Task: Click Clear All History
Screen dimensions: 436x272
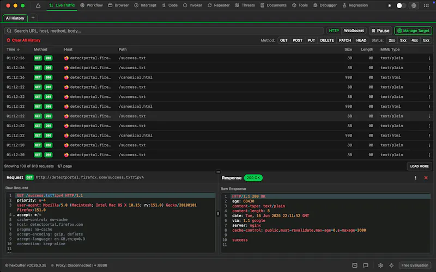Action: (x=23, y=40)
